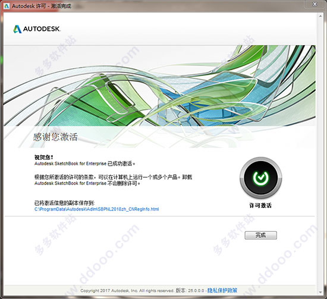
Task: Click the Autodesk logo in the header
Action: [37, 29]
